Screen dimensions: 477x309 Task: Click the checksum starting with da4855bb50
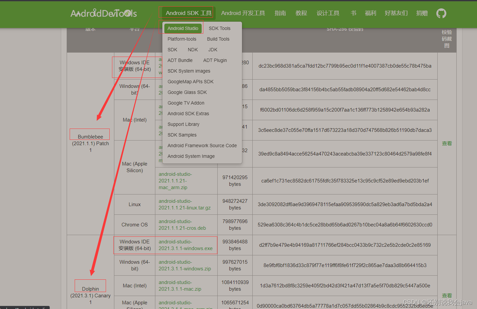pos(345,90)
